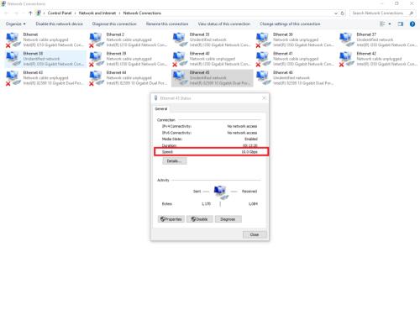The image size is (420, 315).
Task: Navigate to Network and Internet breadcrumb
Action: click(97, 13)
